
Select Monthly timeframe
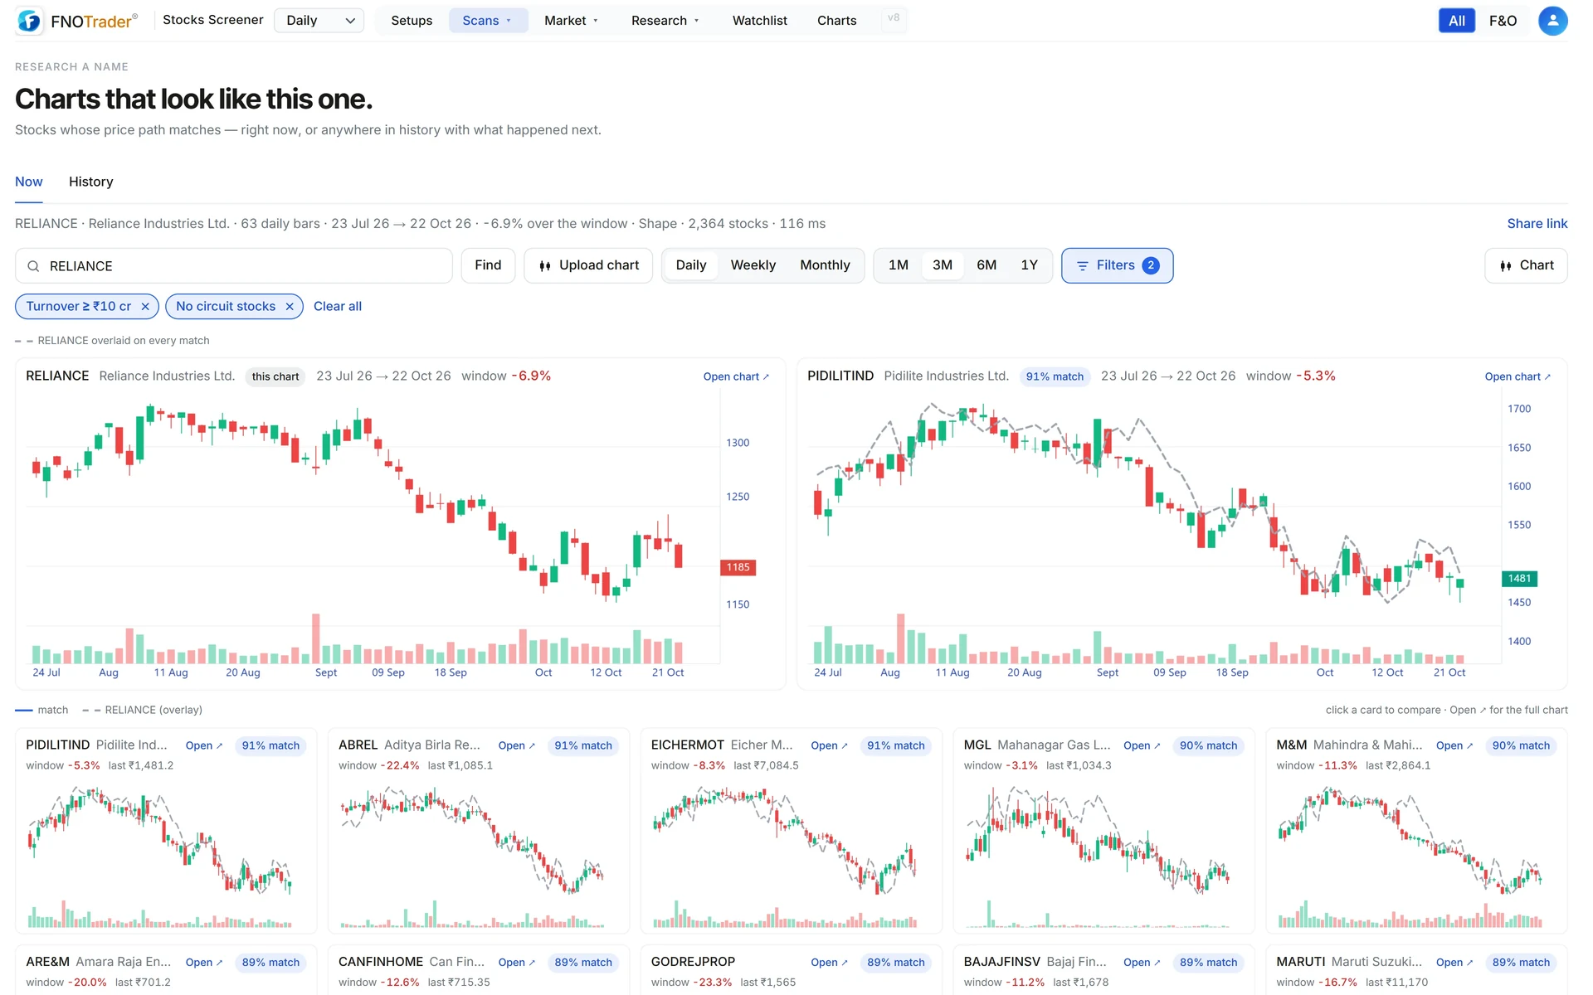825,265
